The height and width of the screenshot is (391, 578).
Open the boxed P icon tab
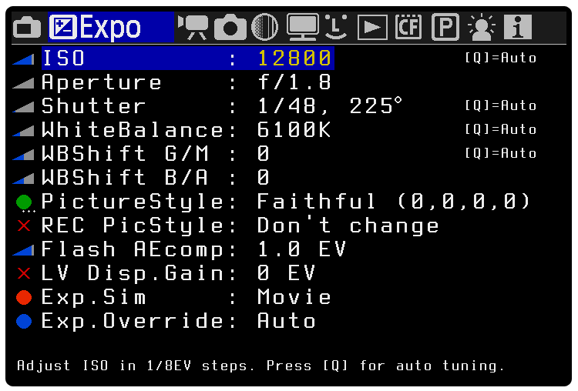tap(445, 28)
